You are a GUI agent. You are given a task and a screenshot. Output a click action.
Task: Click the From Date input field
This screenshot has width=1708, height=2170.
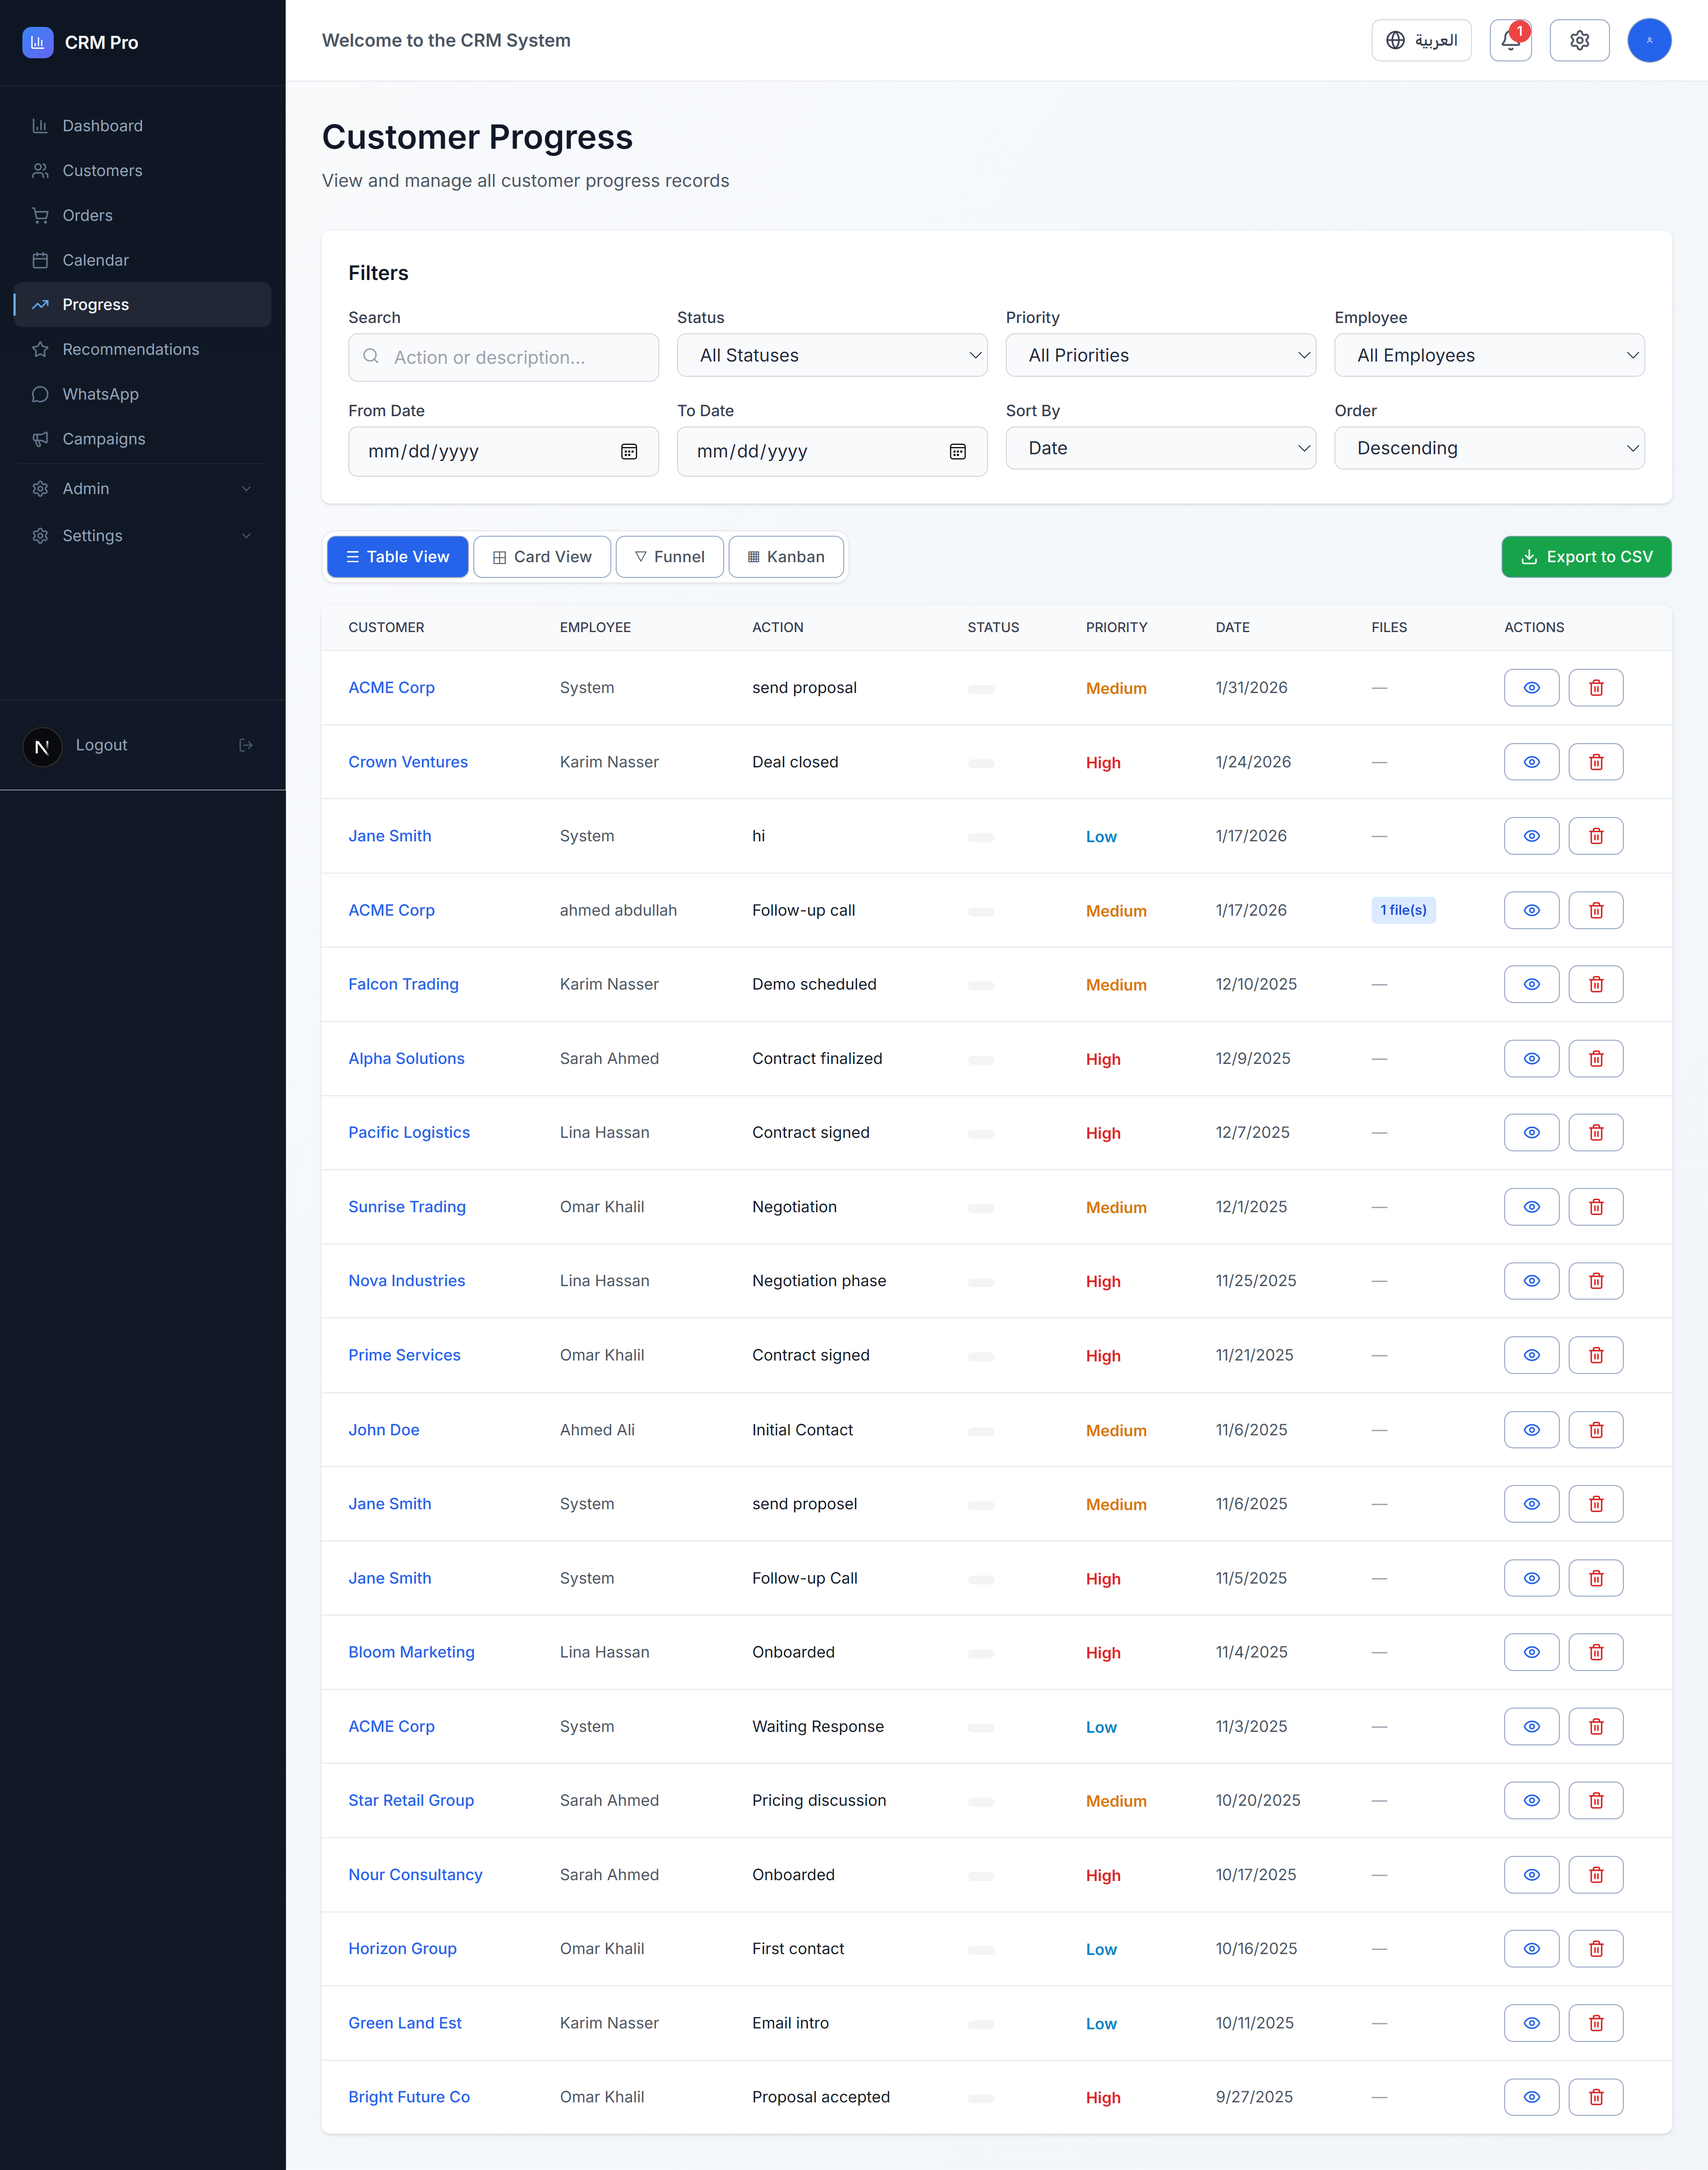click(x=503, y=452)
